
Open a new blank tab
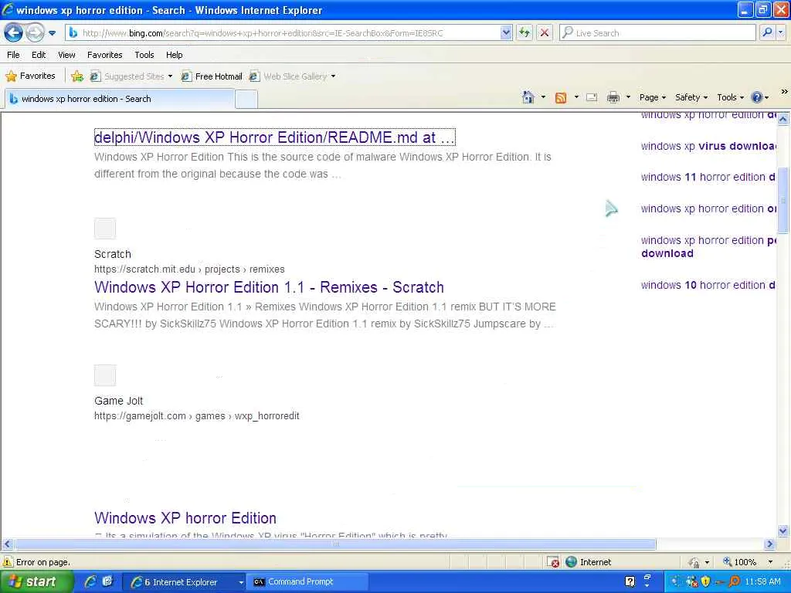[246, 100]
